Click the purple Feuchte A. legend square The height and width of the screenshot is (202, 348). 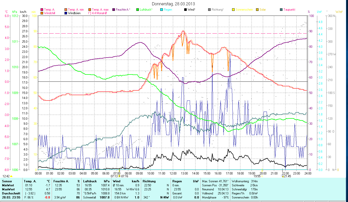(114, 10)
